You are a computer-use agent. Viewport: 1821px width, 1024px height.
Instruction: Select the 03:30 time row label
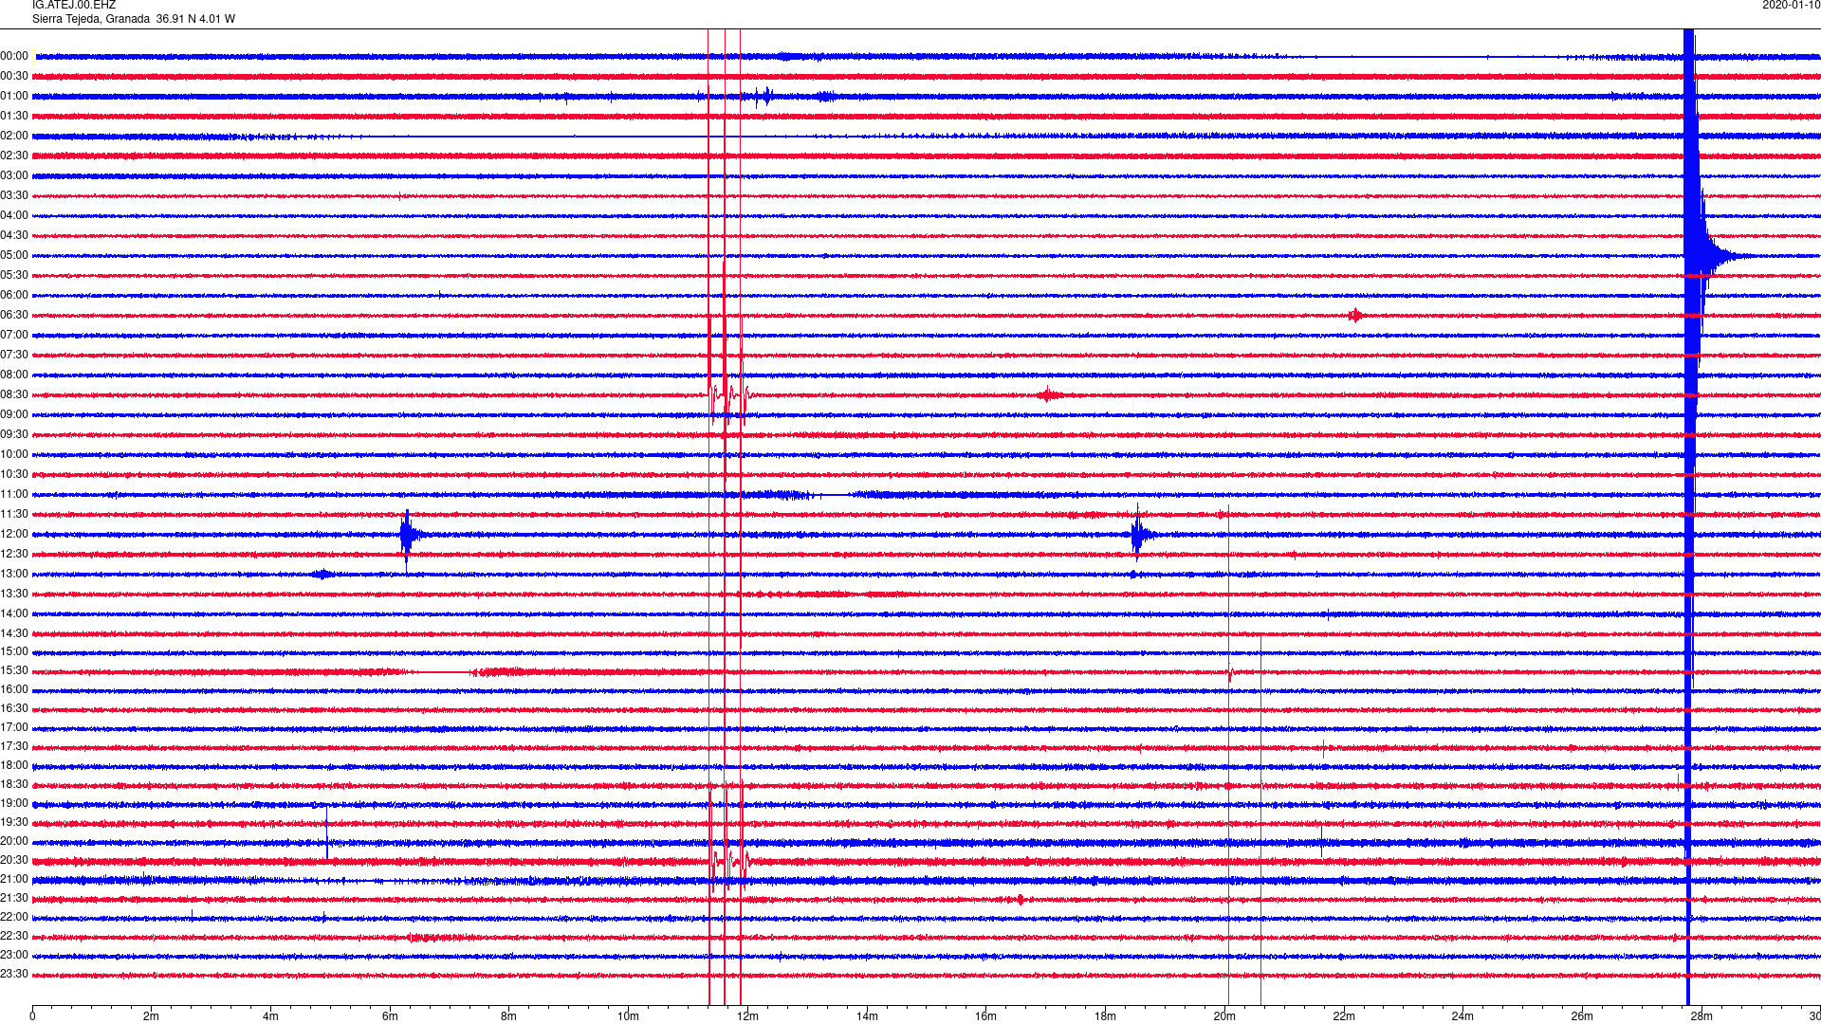point(14,196)
